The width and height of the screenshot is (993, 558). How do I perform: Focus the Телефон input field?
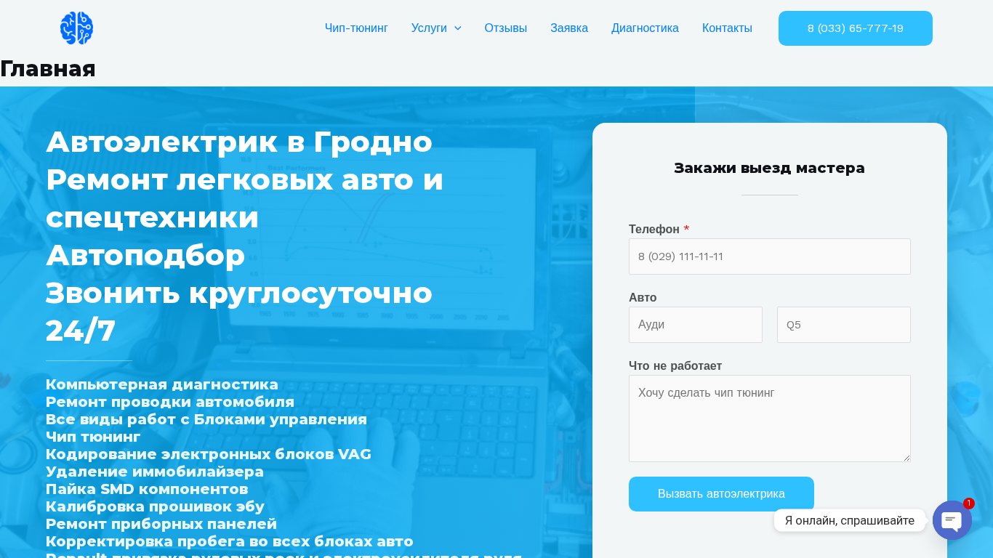click(770, 256)
